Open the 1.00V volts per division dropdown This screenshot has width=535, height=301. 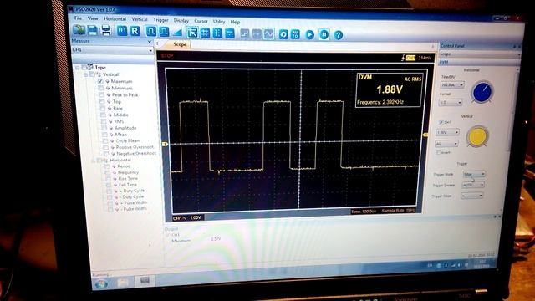tap(448, 132)
